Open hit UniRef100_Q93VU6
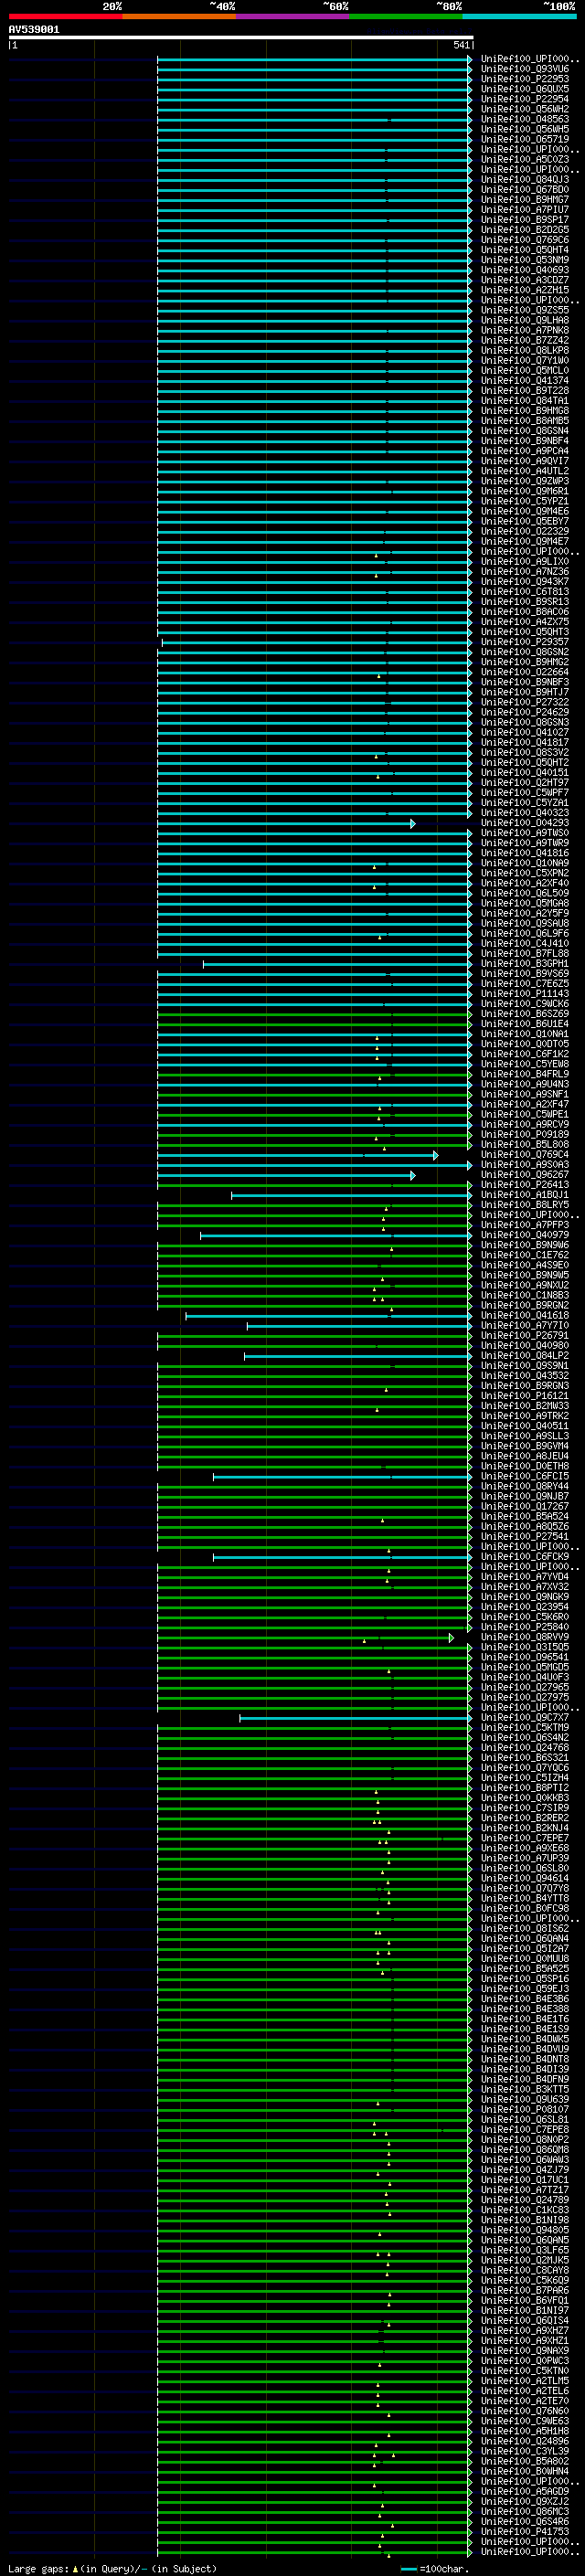 525,69
